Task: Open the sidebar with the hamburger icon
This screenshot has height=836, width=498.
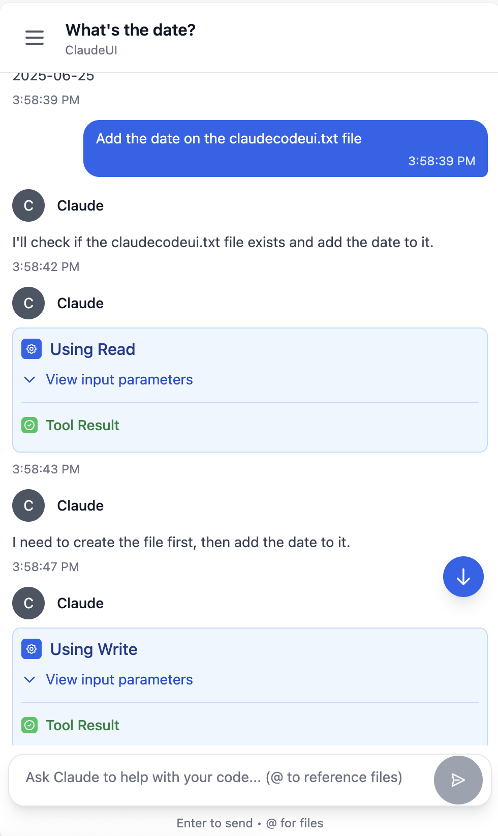Action: tap(34, 38)
